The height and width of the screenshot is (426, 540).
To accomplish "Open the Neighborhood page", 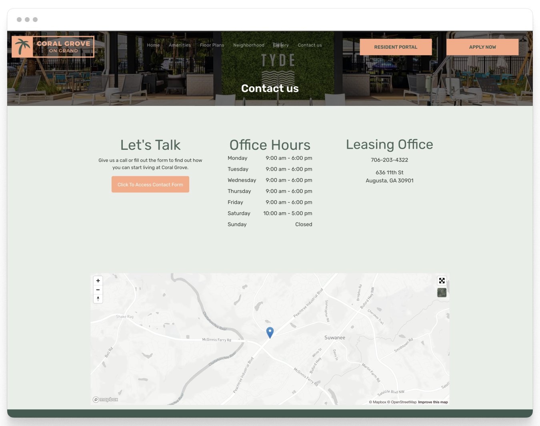I will coord(249,45).
